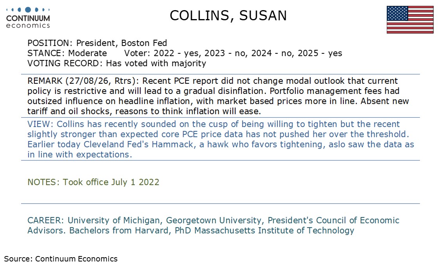Click the STANCE: Moderate text
Screen dimensions: 443x265
click(x=67, y=53)
